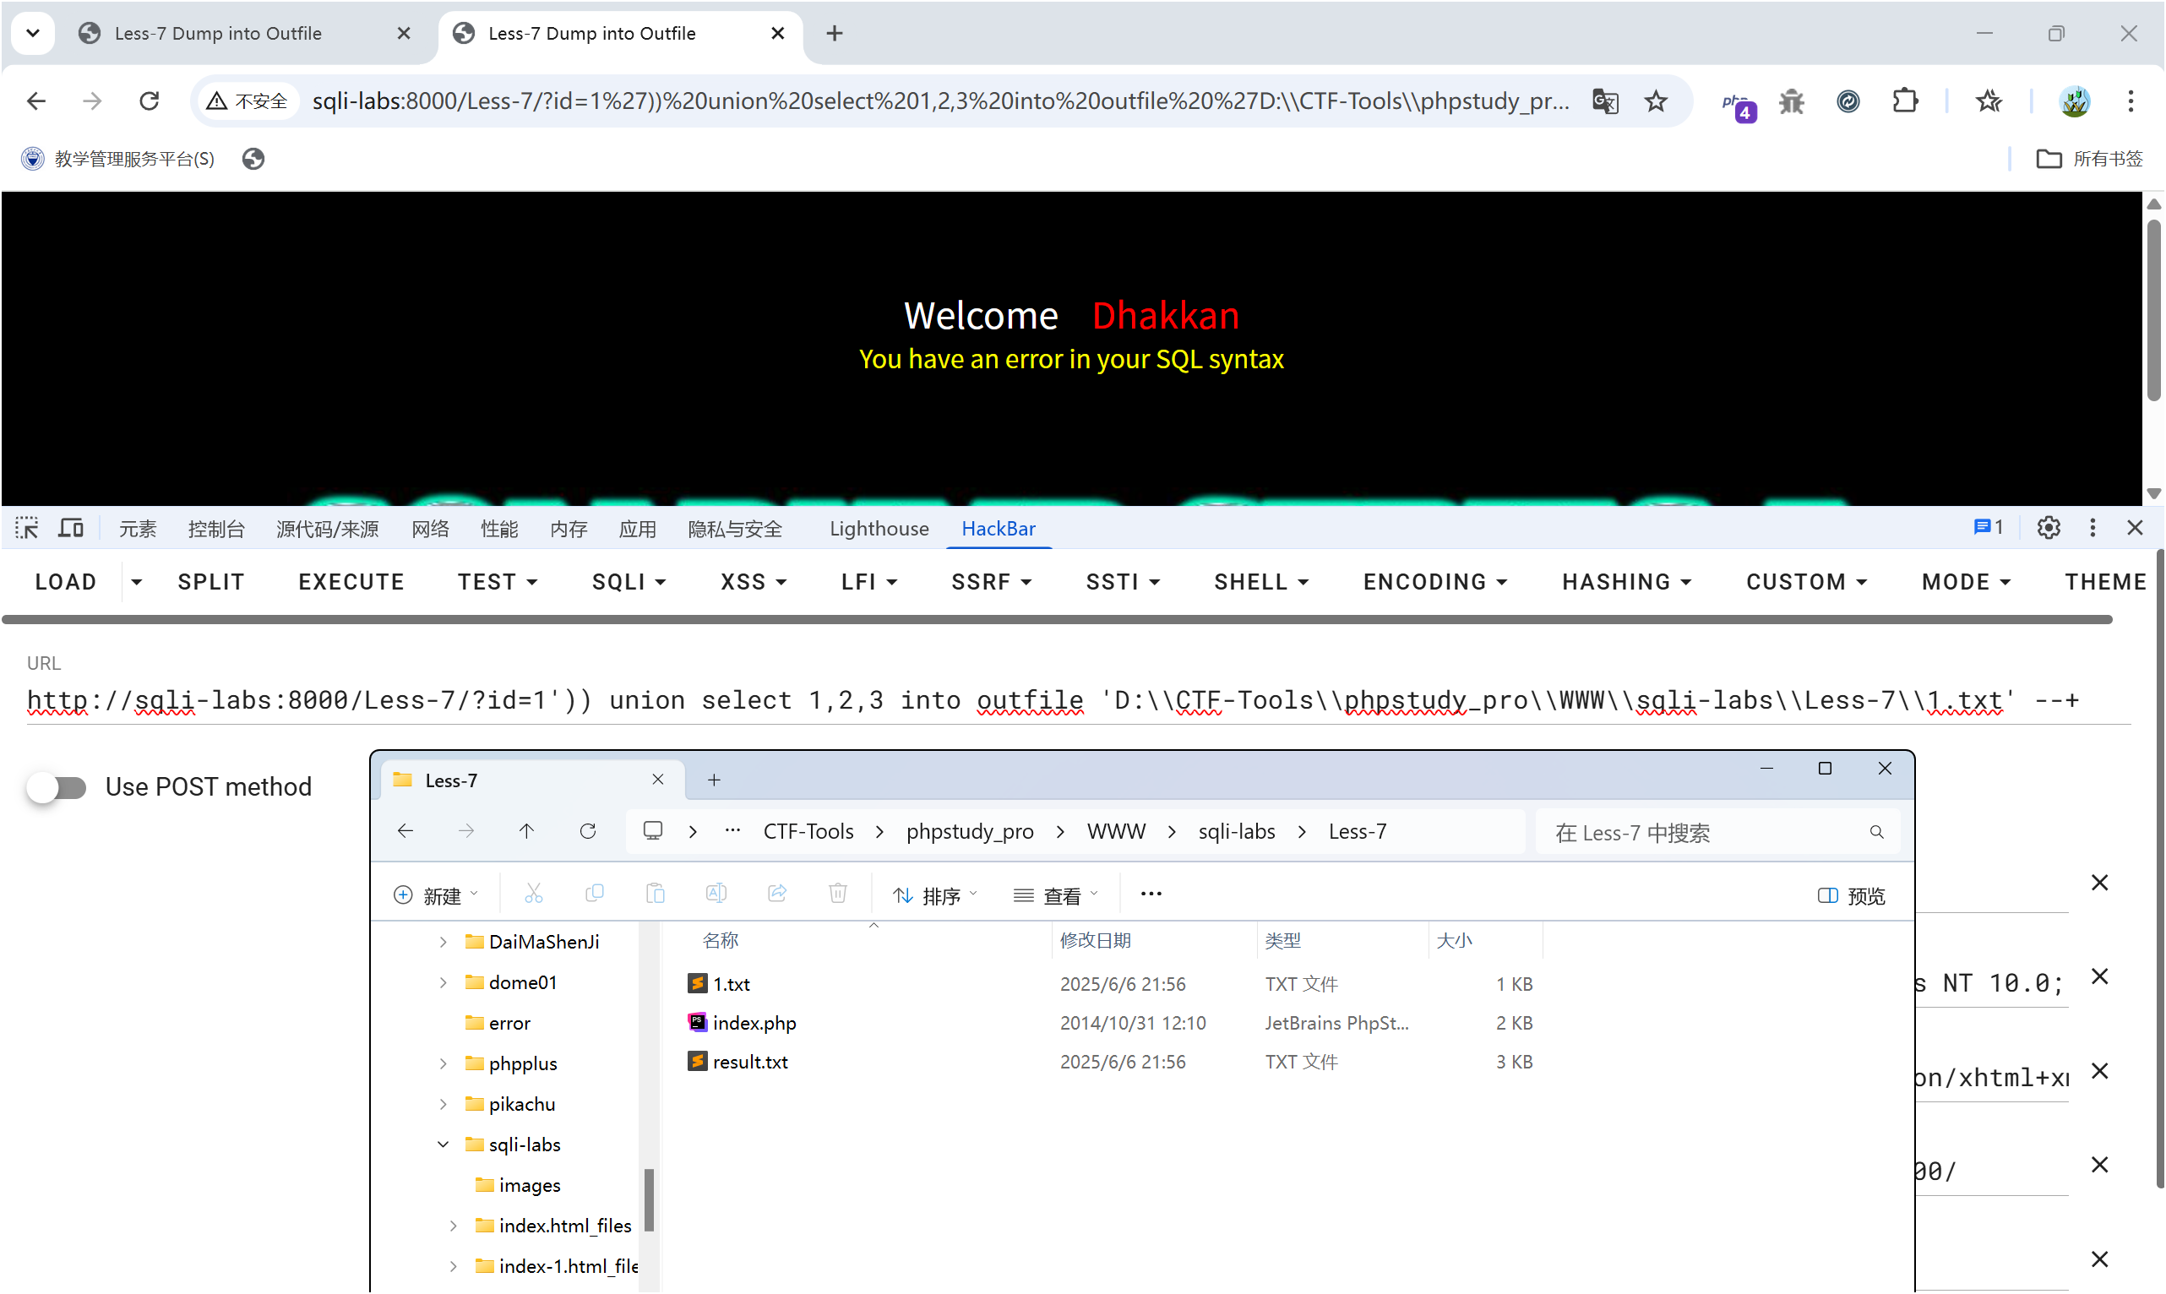
Task: Open DevTools settings gear
Action: pyautogui.click(x=2048, y=528)
